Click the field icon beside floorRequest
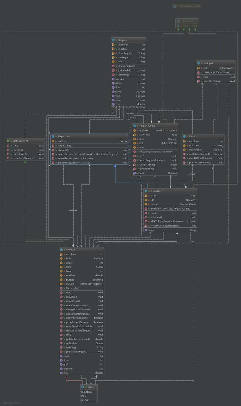Viewport: 241px width, 406px height. [x=113, y=53]
